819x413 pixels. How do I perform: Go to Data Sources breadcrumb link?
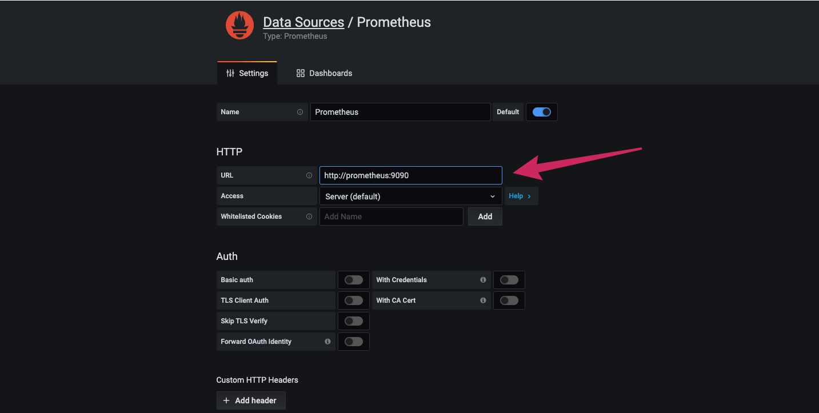coord(303,22)
